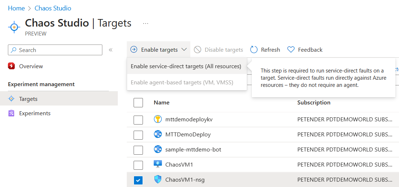Collapse the left sidebar with double chevron
The height and width of the screenshot is (187, 399).
[111, 50]
